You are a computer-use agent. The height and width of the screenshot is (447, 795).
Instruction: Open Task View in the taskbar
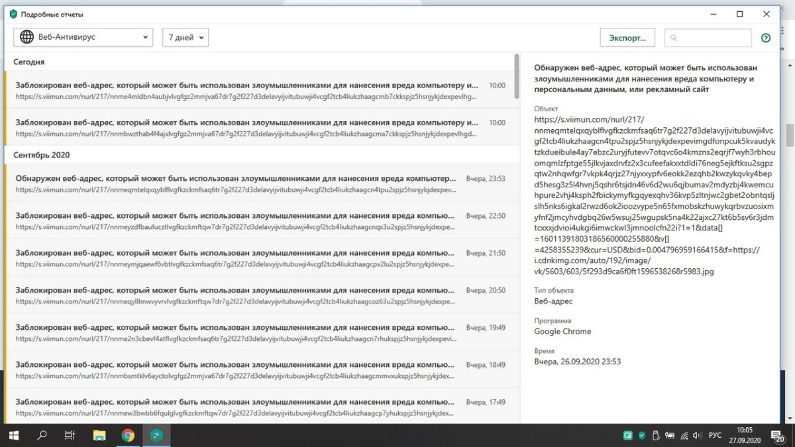pos(70,435)
